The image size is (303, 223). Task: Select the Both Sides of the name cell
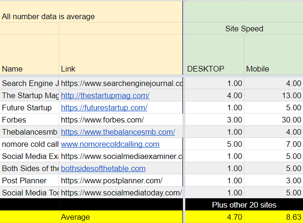(x=30, y=168)
